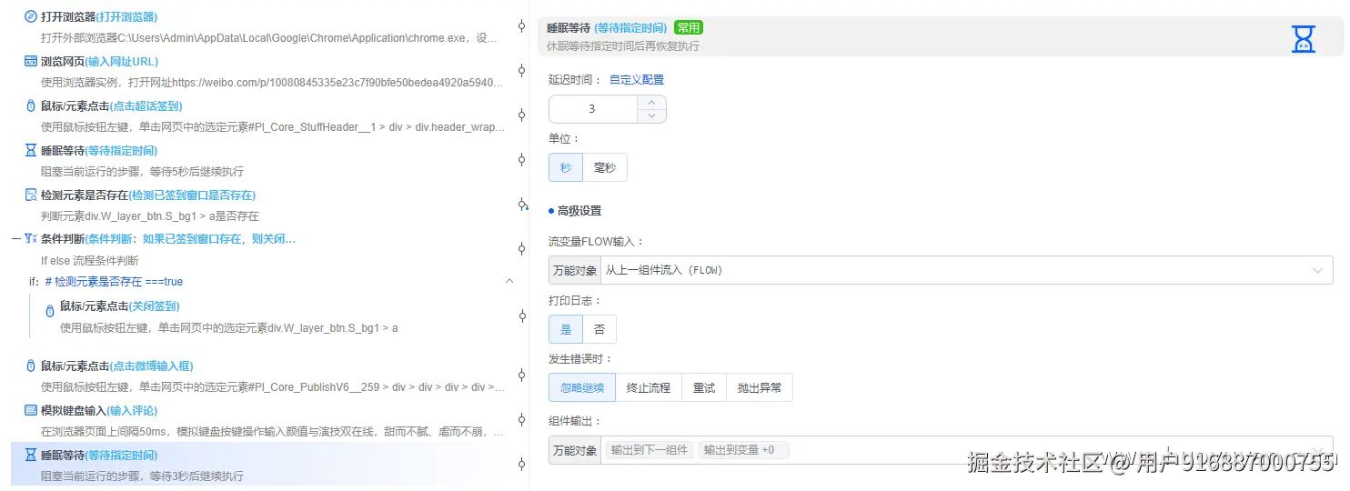Click the mouse icon beside 点击微博输入框

(31, 366)
